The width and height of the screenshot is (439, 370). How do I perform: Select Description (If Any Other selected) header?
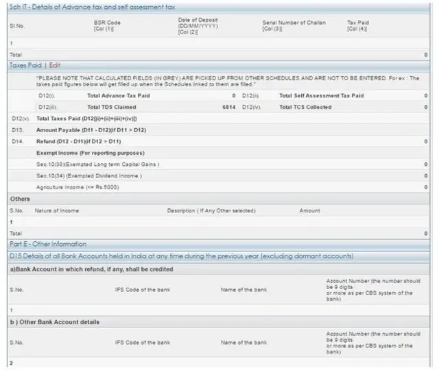(211, 210)
